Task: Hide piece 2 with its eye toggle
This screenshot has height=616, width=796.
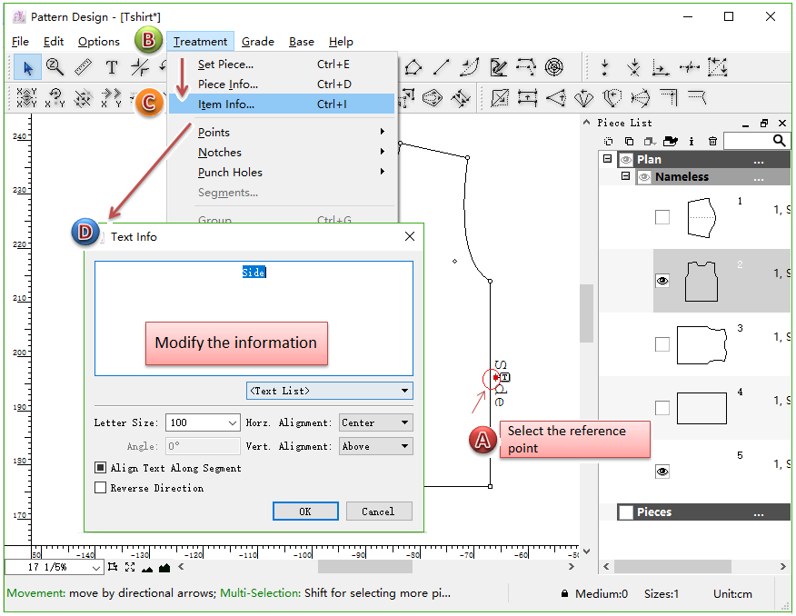Action: pos(662,282)
